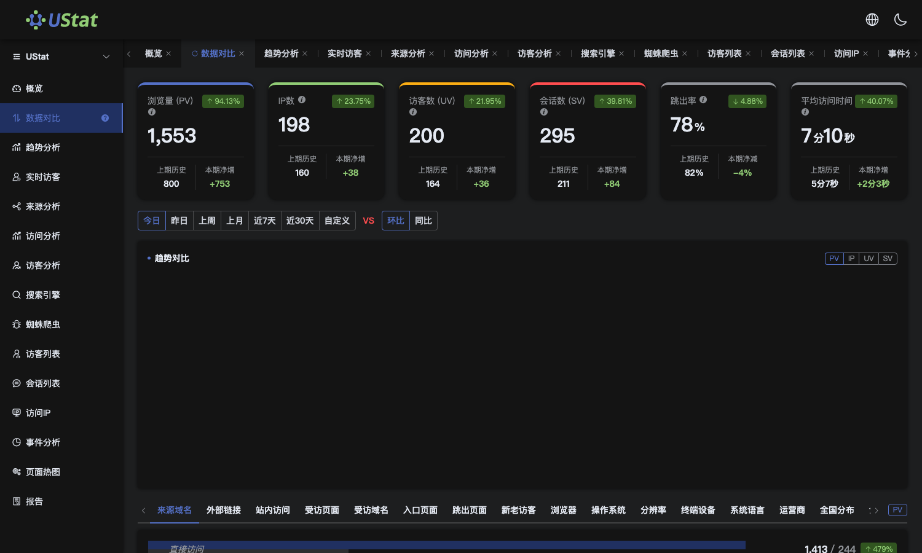The width and height of the screenshot is (922, 553).
Task: Open 页面热图 in the sidebar
Action: 61,472
